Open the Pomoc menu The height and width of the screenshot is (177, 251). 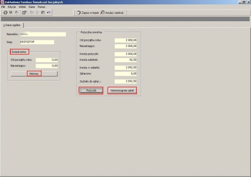42,7
